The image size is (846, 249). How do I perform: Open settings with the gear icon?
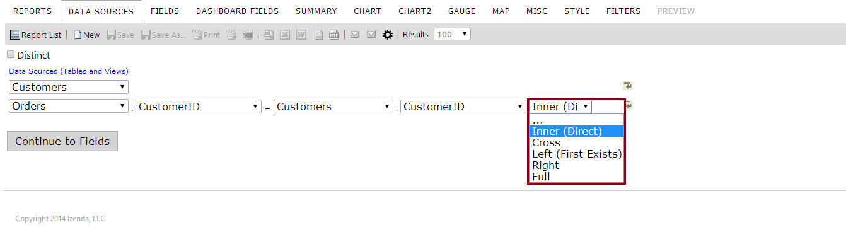tap(388, 35)
